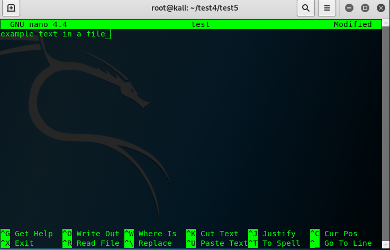Click the Paste Text label
390x250 pixels.
coord(224,243)
